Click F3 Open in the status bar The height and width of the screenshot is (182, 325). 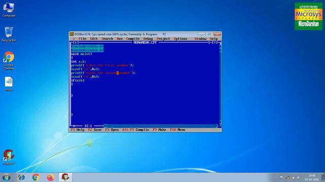[x=112, y=129]
